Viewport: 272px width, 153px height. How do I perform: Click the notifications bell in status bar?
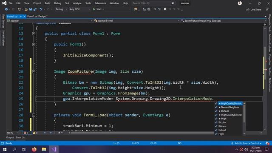267,143
